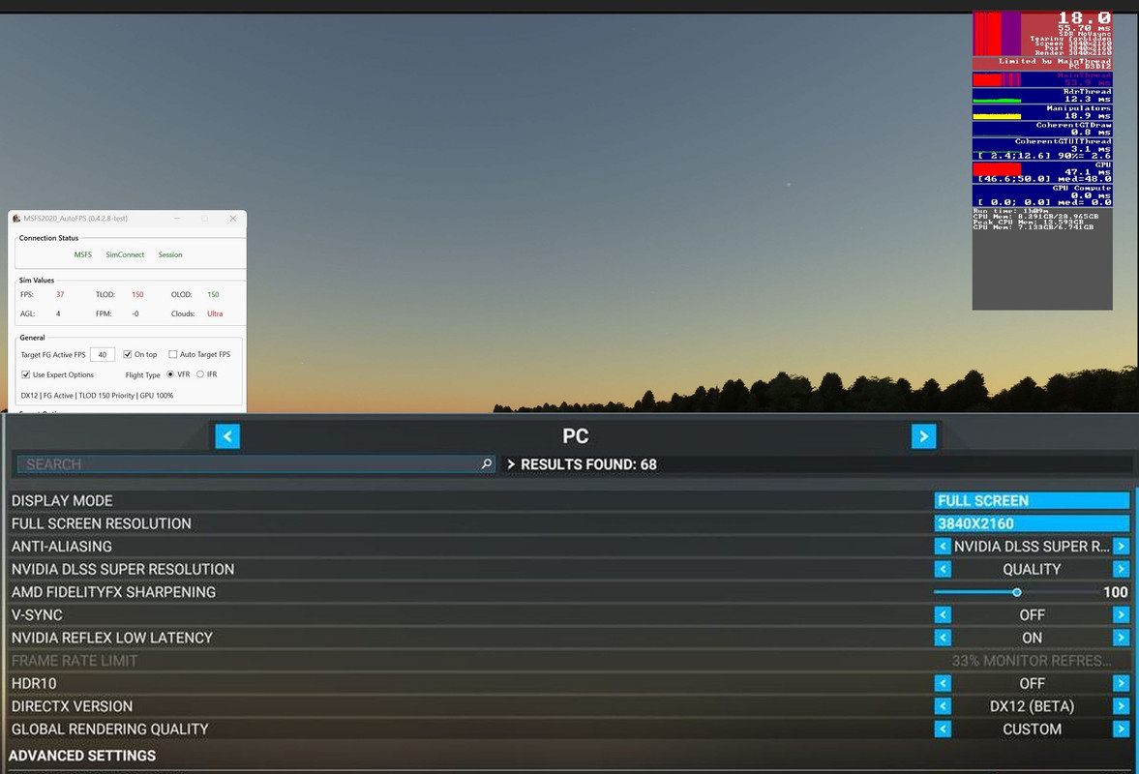Click the Frame Rate Limit disabled row
This screenshot has height=774, width=1139.
point(570,661)
